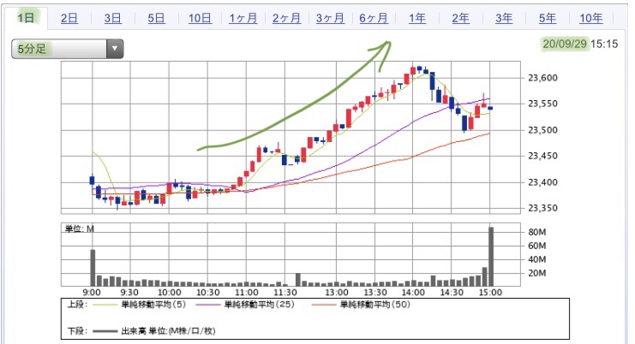Viewport: 635px width, 344px height.
Task: Click the 23,450 price axis label
Action: (x=542, y=156)
